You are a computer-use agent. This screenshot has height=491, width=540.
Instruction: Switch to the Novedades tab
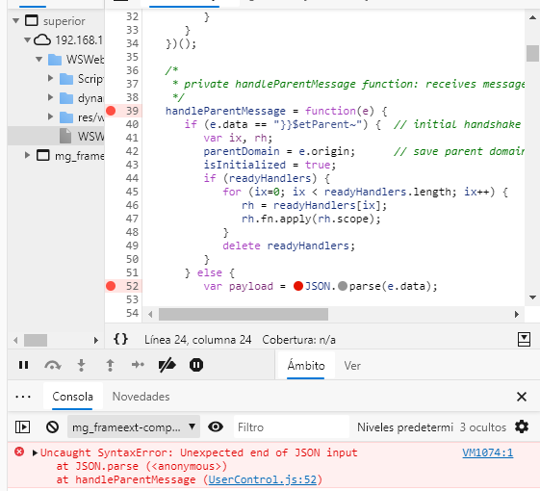(141, 397)
